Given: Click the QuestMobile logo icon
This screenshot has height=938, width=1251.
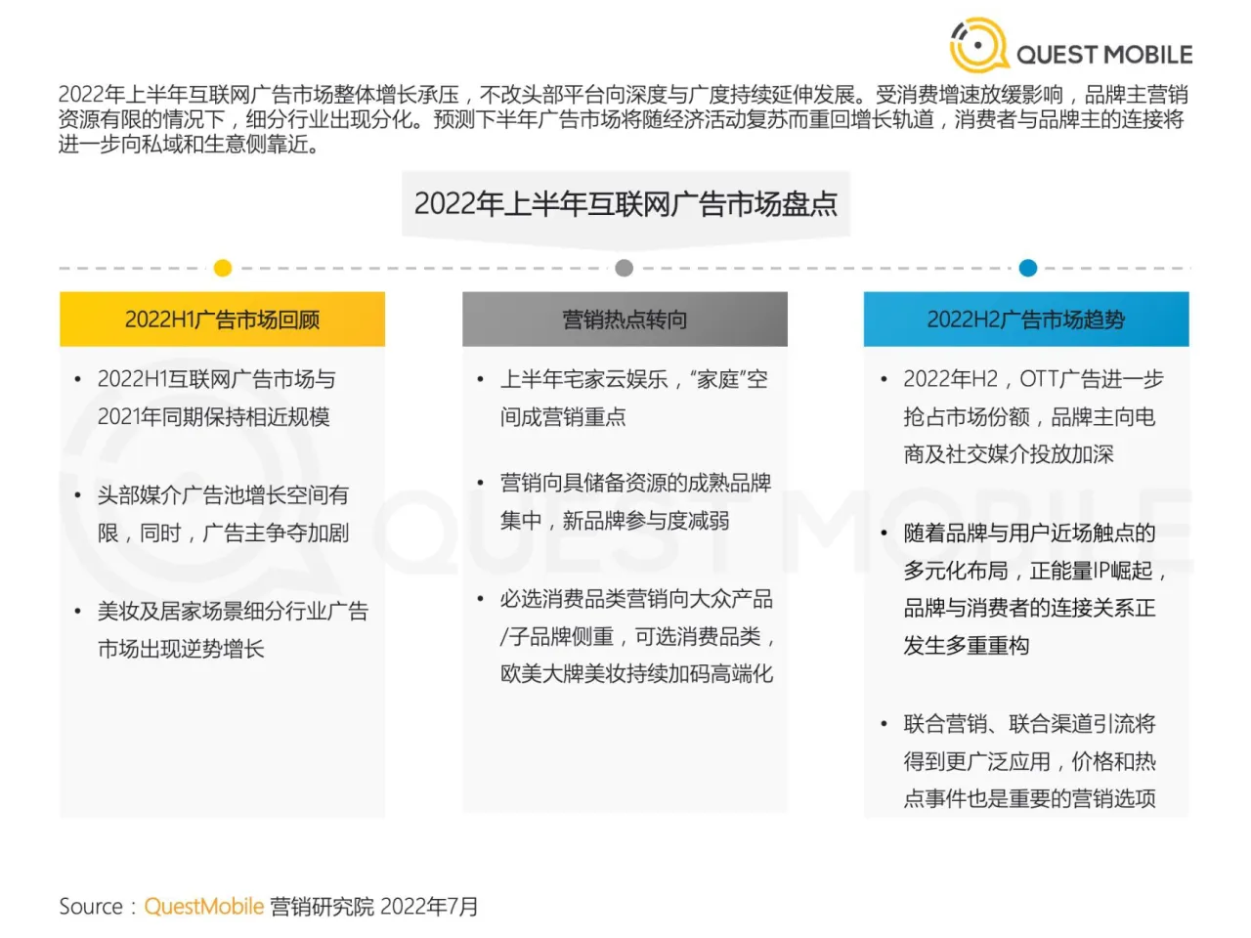Looking at the screenshot, I should 979,45.
